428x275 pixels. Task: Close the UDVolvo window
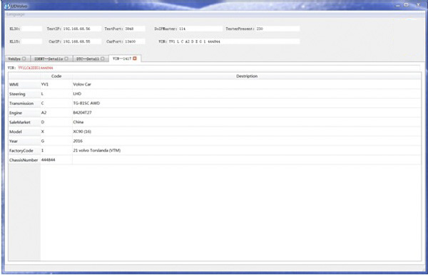(418, 5)
